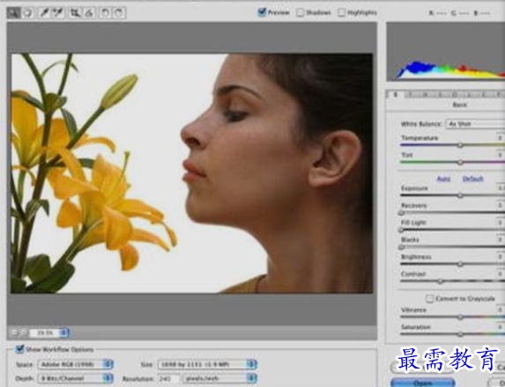Click the Resolution input field
The image size is (505, 387).
168,378
